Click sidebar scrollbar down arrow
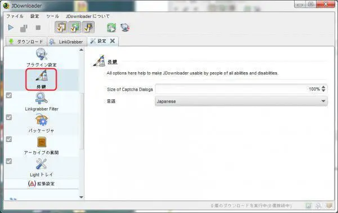Screen dimensions: 338x213 81,197
